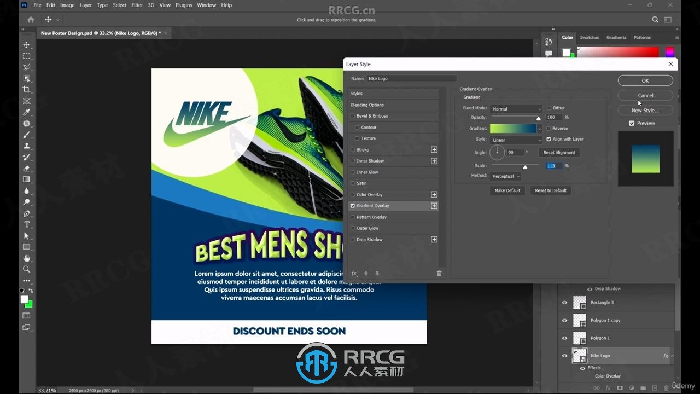Create a new layer in Layers panel
700x394 pixels.
pyautogui.click(x=655, y=388)
